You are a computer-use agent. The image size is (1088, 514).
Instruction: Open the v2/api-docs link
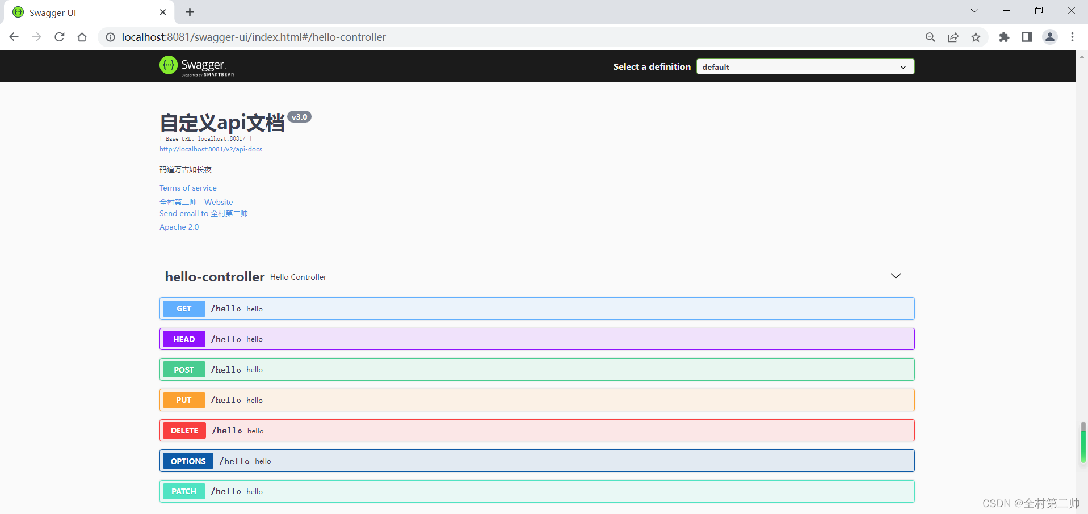[x=211, y=149]
